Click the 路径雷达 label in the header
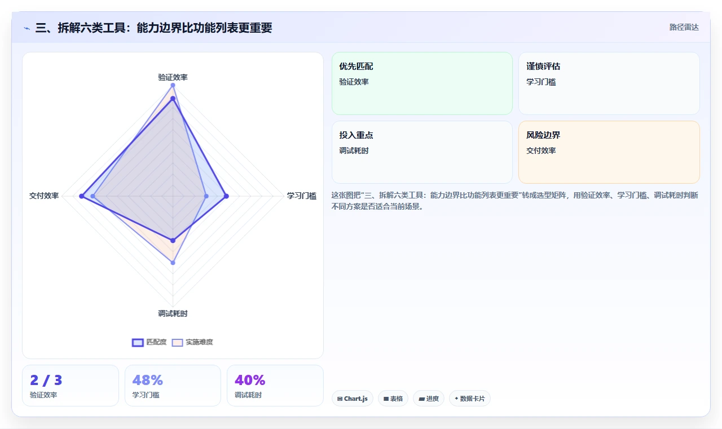Image resolution: width=722 pixels, height=429 pixels. 684,27
